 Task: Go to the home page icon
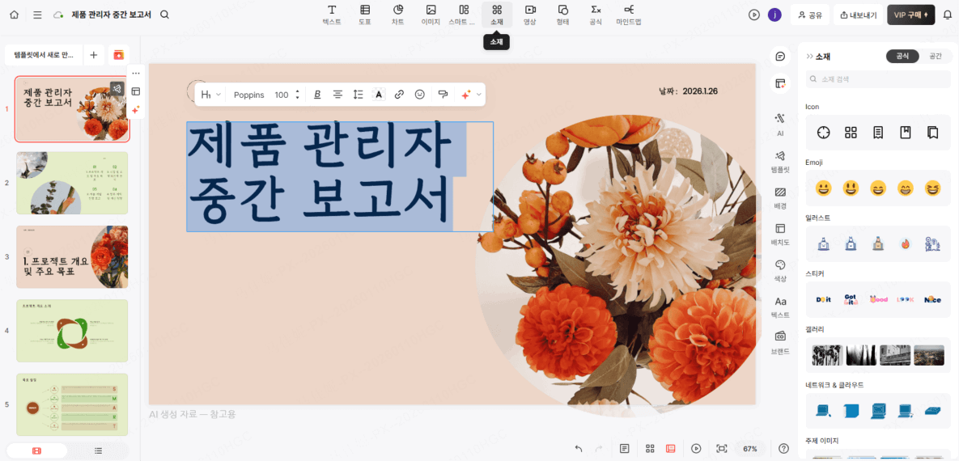pyautogui.click(x=15, y=14)
